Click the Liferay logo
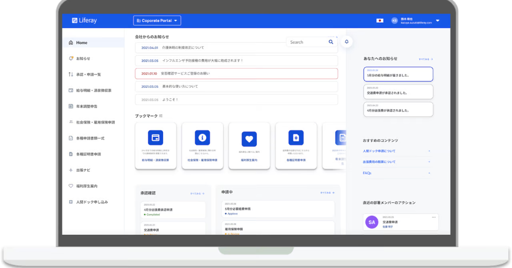The height and width of the screenshot is (268, 512). point(84,20)
